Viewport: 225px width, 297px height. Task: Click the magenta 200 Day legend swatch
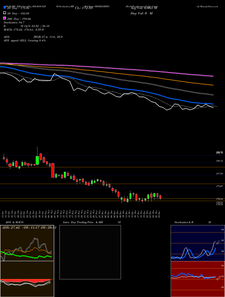point(4,18)
